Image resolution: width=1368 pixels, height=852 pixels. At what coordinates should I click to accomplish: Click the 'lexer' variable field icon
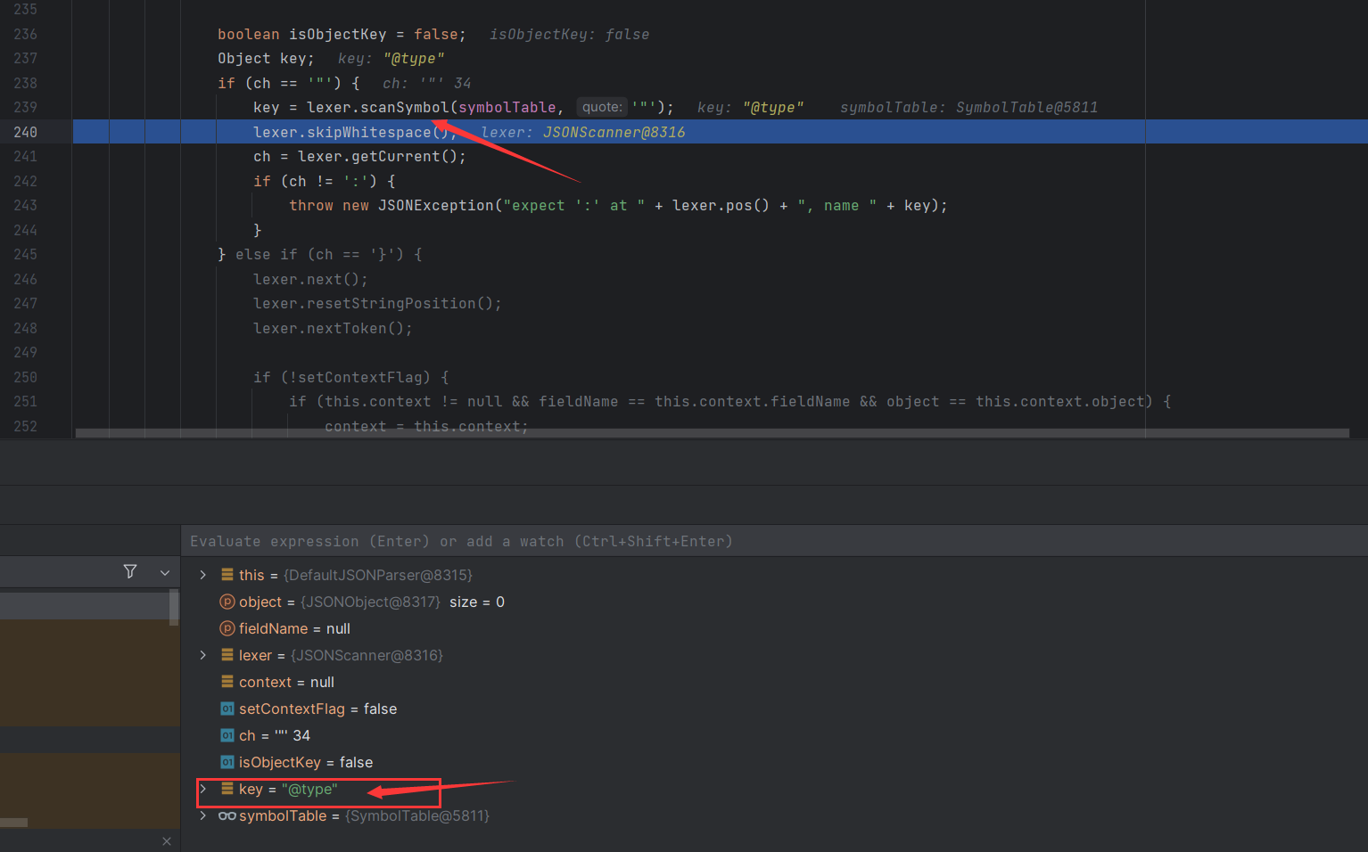coord(227,655)
